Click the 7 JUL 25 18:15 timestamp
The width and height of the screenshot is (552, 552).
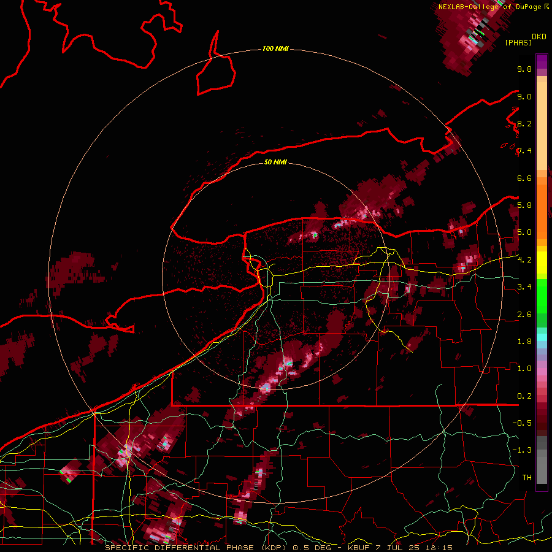pyautogui.click(x=414, y=548)
